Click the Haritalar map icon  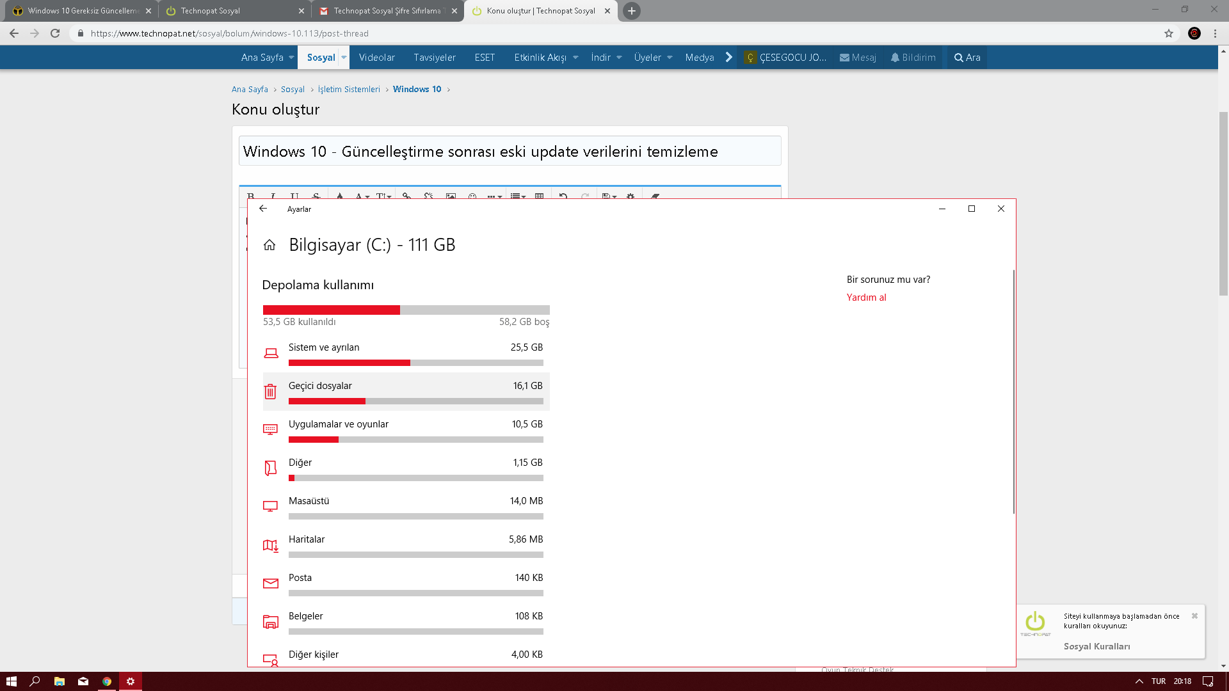271,545
